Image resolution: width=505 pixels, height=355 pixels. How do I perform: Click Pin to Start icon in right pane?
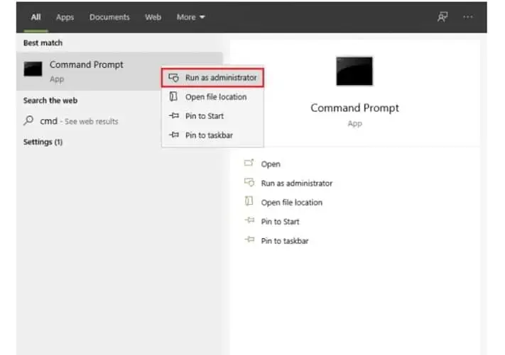pos(249,220)
